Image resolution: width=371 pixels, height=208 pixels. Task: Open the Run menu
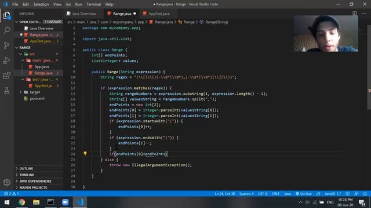click(78, 4)
